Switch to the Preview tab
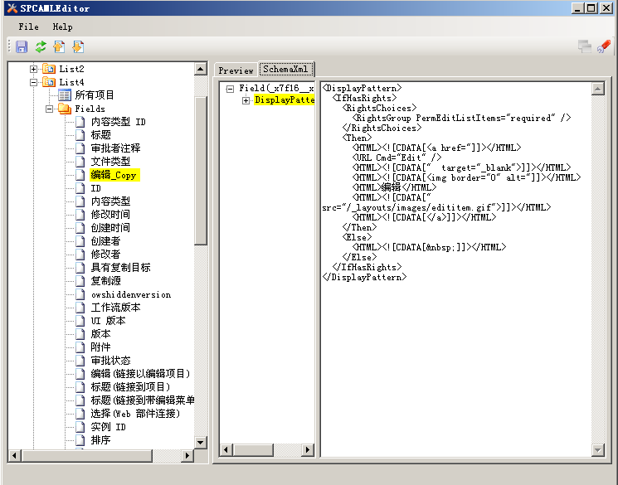This screenshot has height=485, width=618. [x=236, y=70]
